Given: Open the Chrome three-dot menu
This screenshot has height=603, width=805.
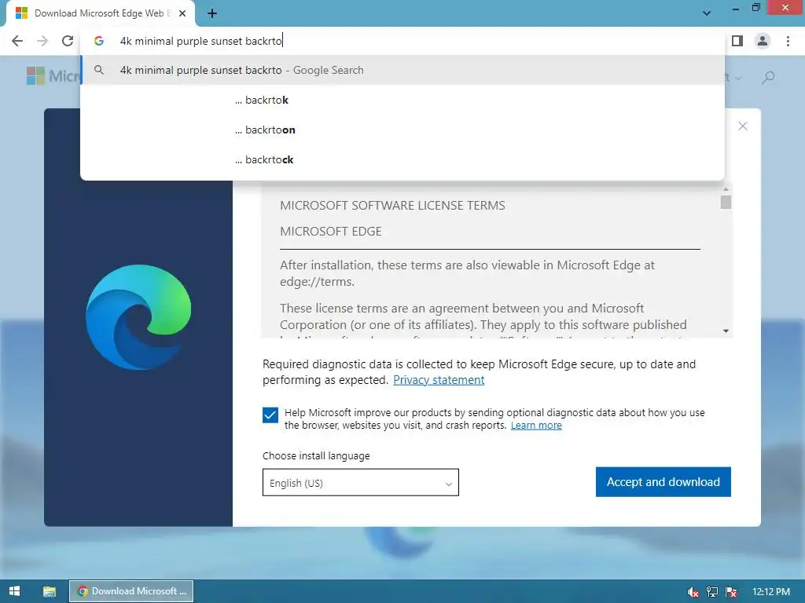Looking at the screenshot, I should pyautogui.click(x=788, y=41).
